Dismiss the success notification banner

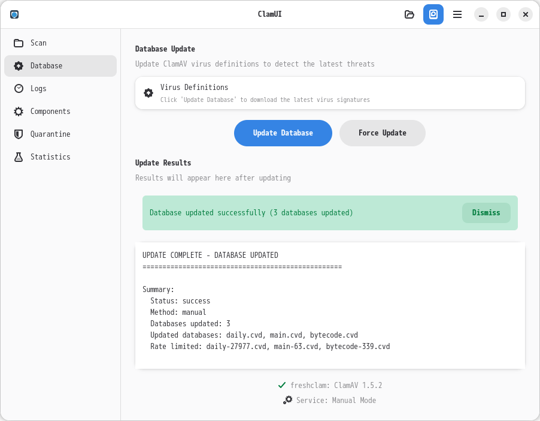pos(486,213)
